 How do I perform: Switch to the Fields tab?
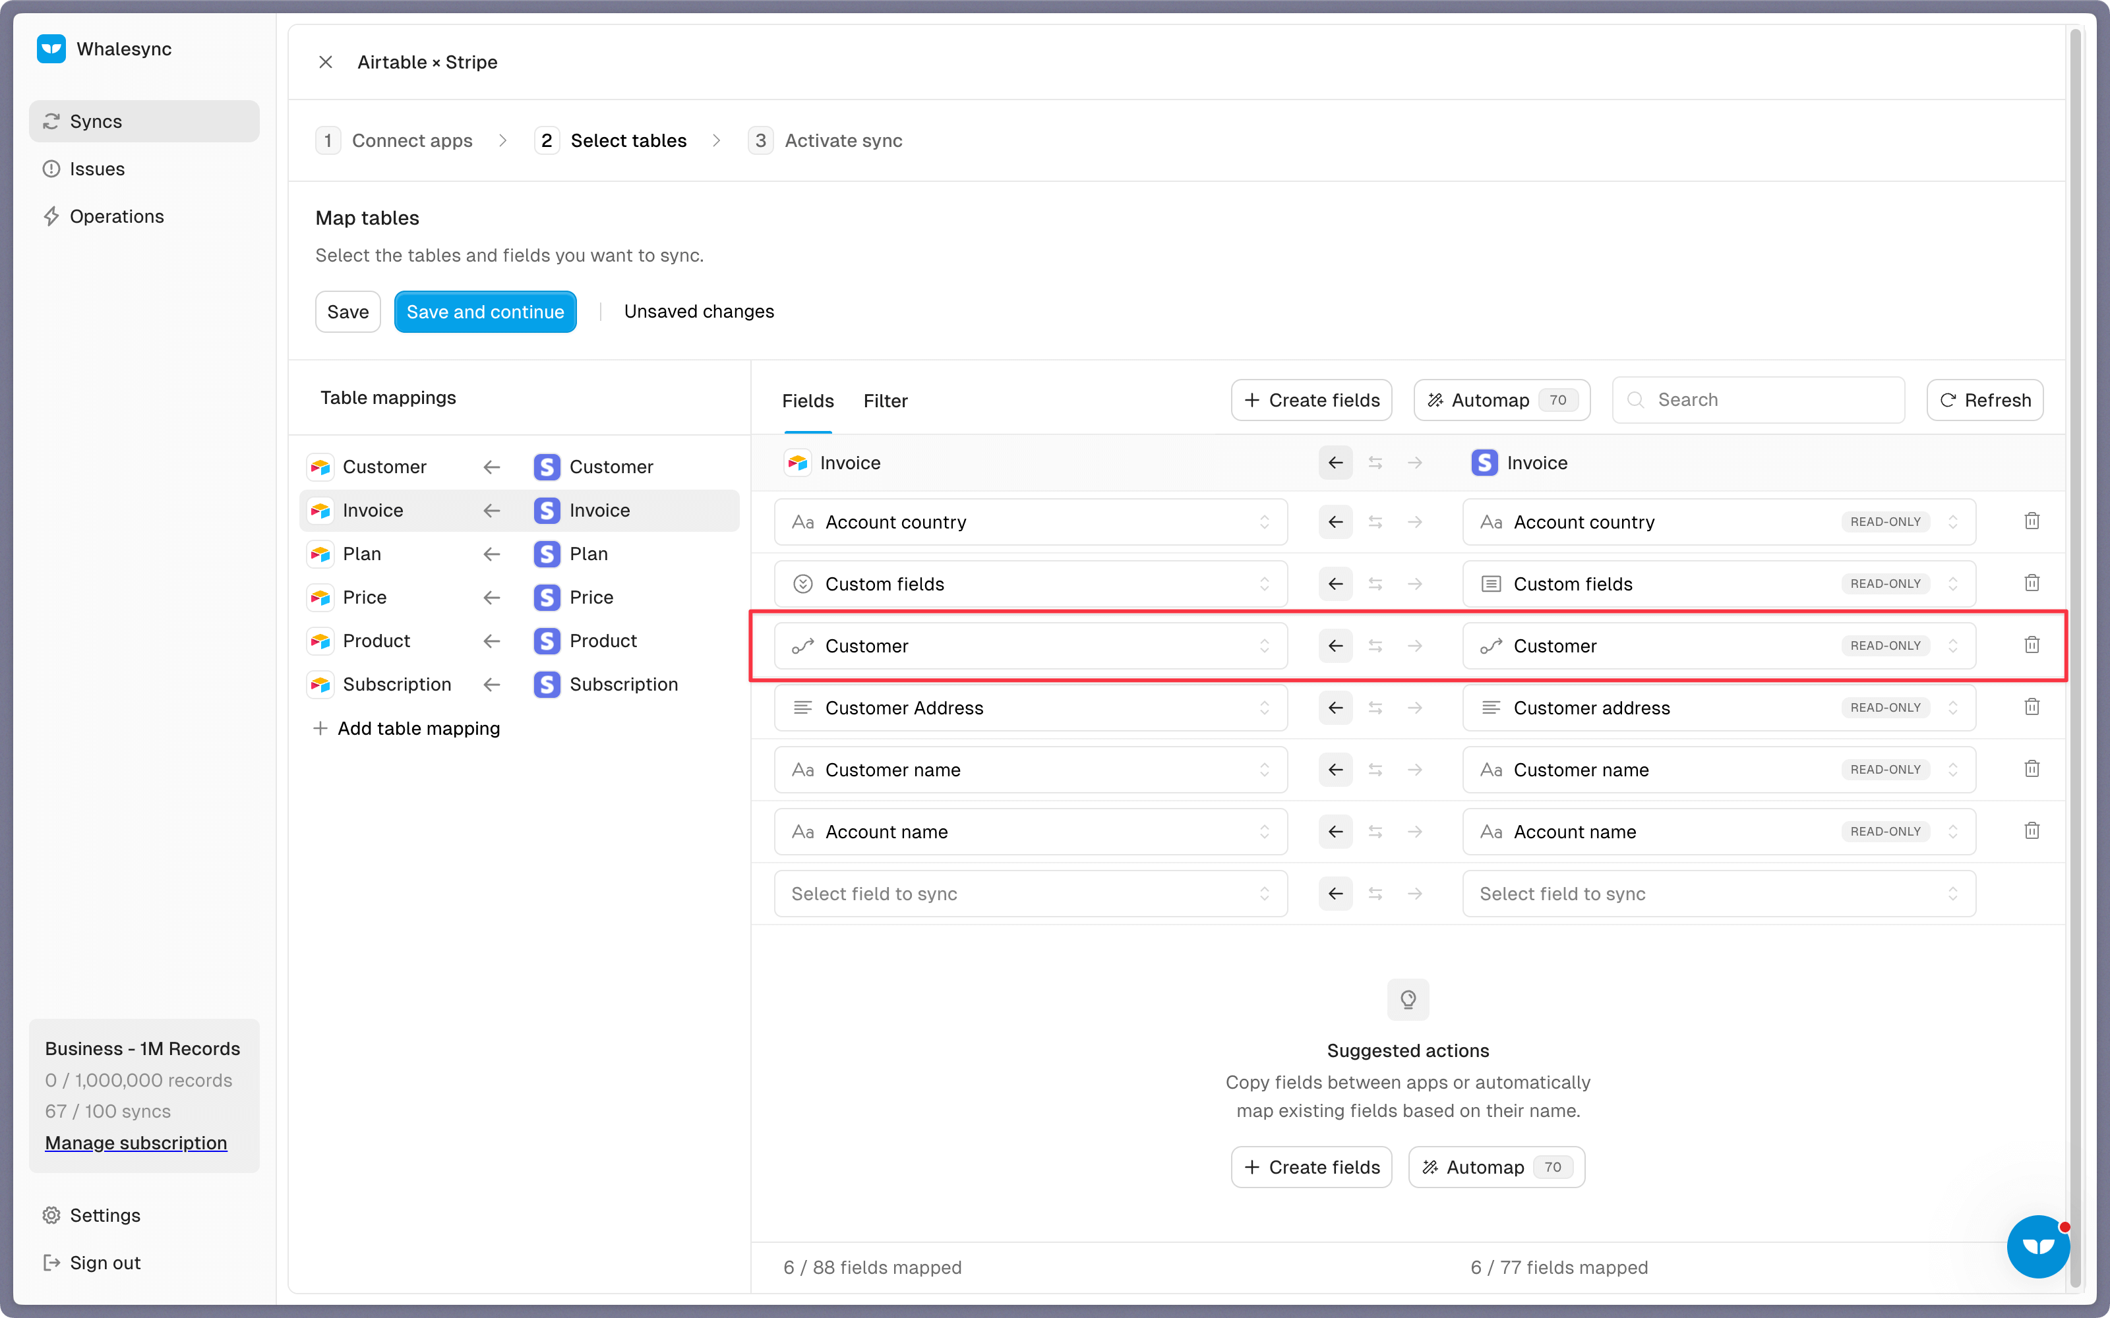coord(807,401)
